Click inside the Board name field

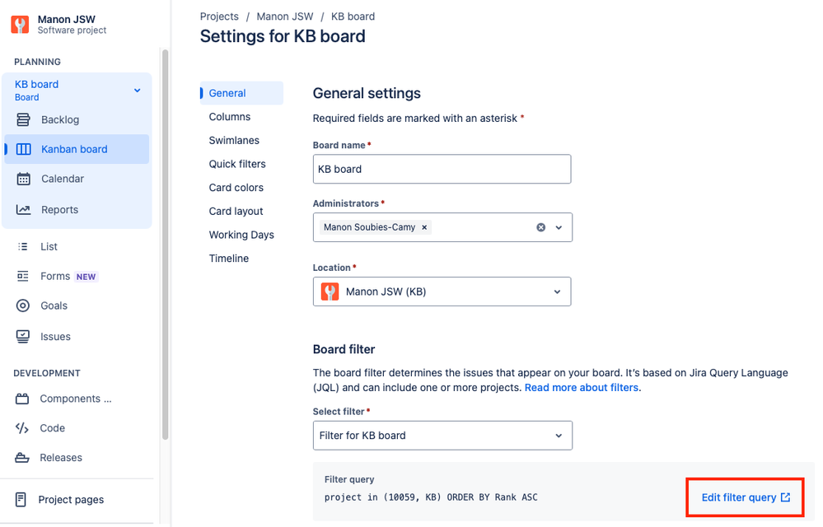tap(442, 169)
